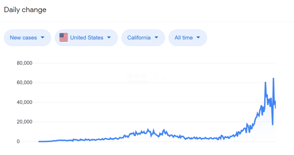Click the Daily change heading
This screenshot has width=294, height=155.
pyautogui.click(x=25, y=10)
